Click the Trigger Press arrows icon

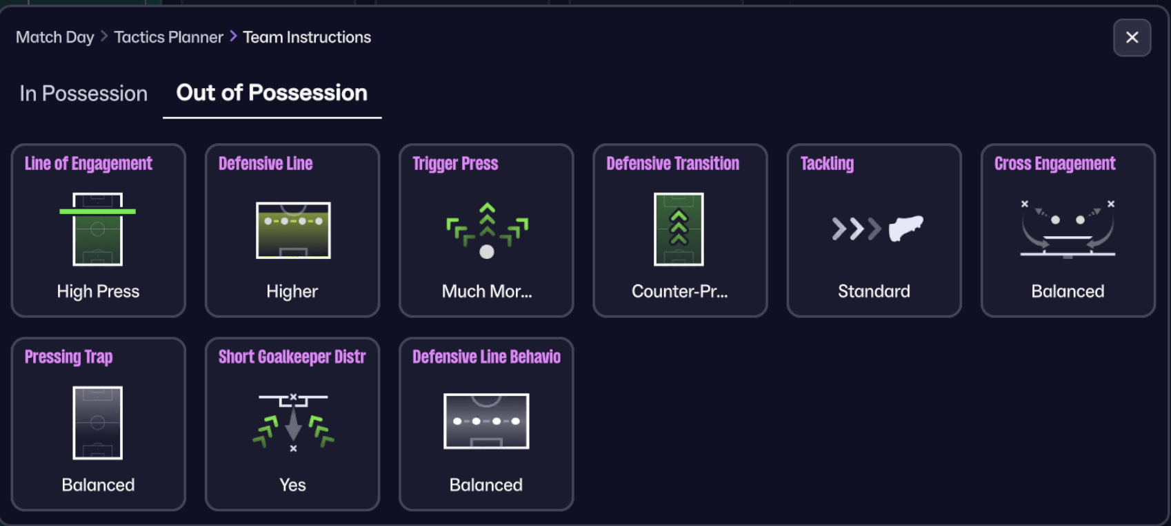(487, 230)
